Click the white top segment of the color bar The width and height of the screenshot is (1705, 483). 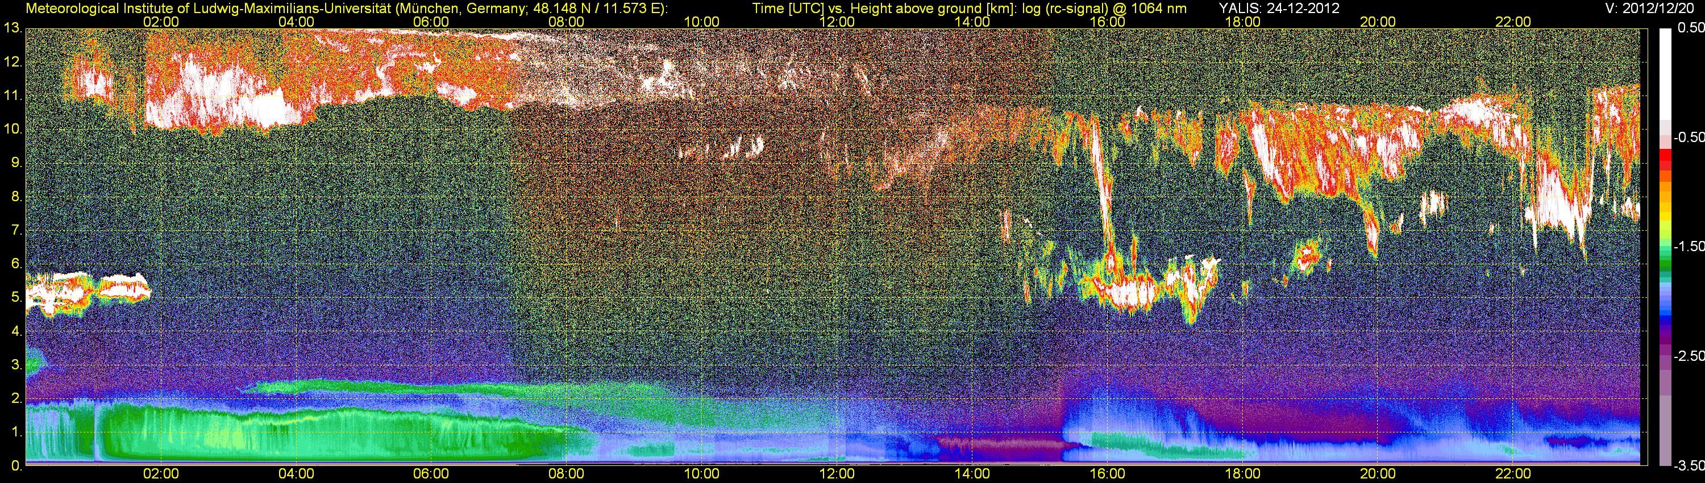pos(1665,74)
